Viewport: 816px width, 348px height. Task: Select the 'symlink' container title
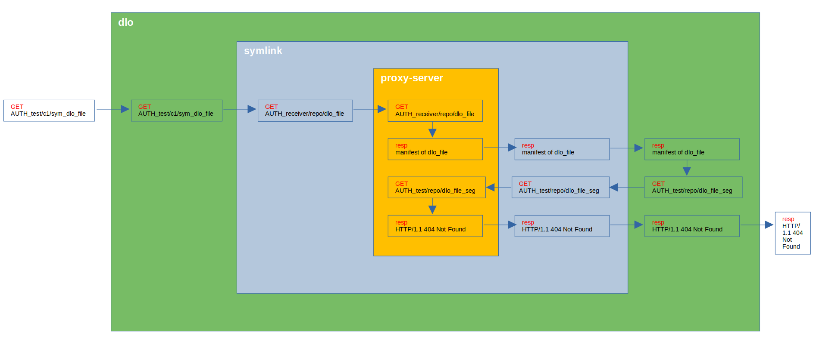tap(263, 51)
